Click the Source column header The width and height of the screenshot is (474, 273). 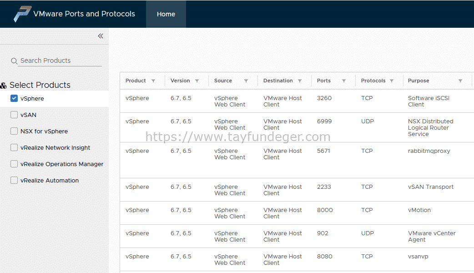tap(223, 81)
